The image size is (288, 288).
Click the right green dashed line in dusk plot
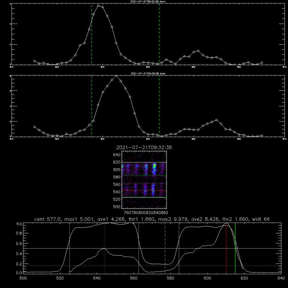click(159, 106)
